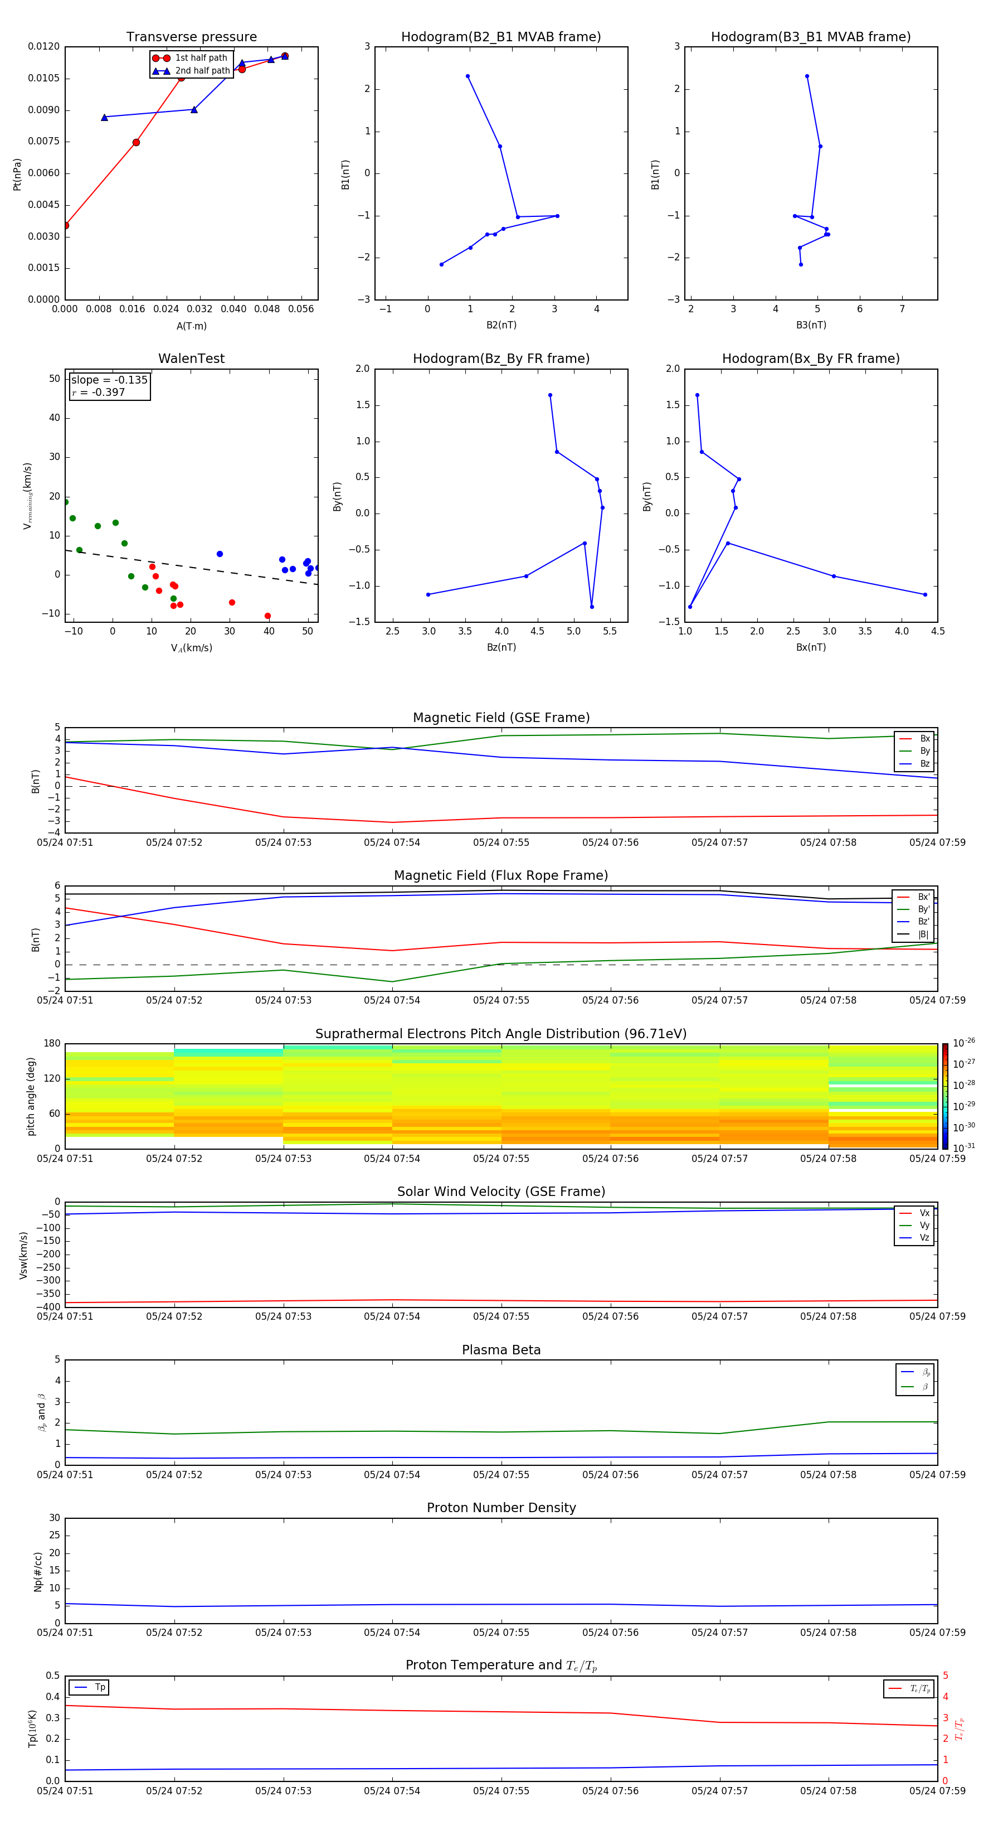This screenshot has height=1840, width=1003.
Task: Click the 'Bx' legend entry in GSE plot
Action: [914, 739]
